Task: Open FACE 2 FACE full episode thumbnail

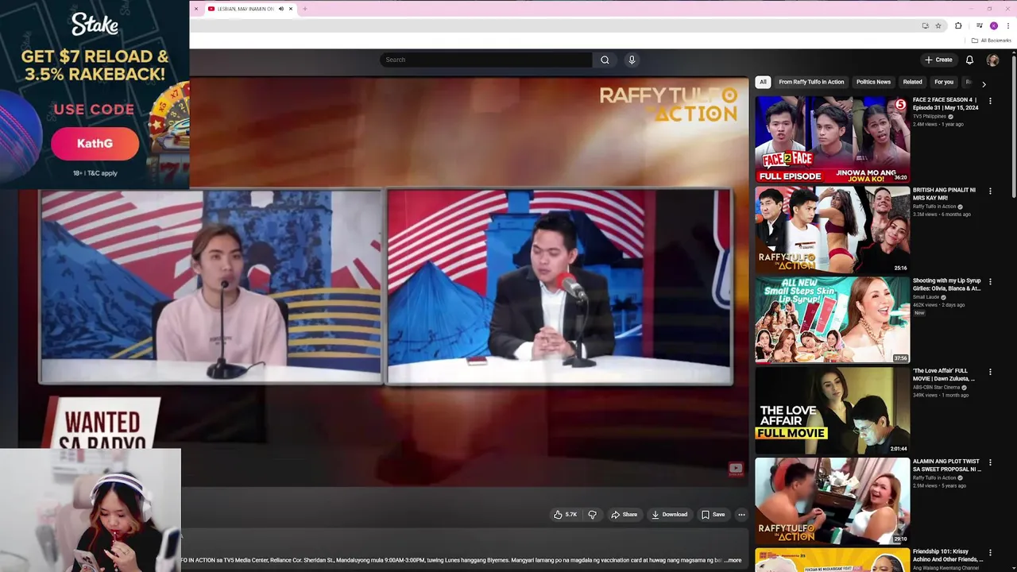Action: click(x=832, y=140)
